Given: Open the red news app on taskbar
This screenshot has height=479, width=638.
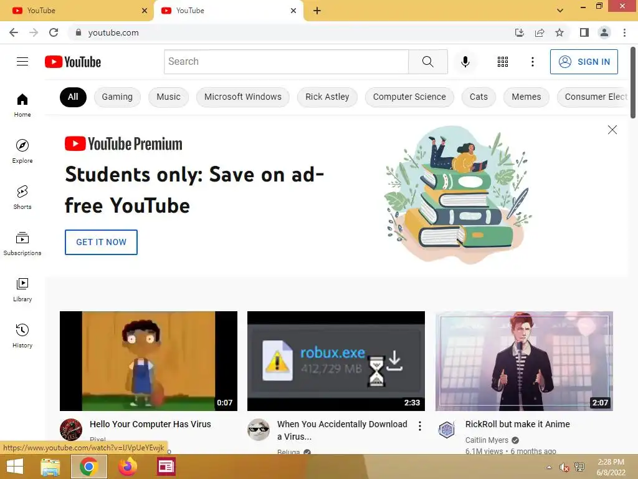Looking at the screenshot, I should click(x=166, y=467).
